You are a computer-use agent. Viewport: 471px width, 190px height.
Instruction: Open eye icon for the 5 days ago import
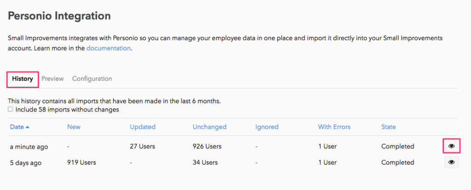coord(451,162)
